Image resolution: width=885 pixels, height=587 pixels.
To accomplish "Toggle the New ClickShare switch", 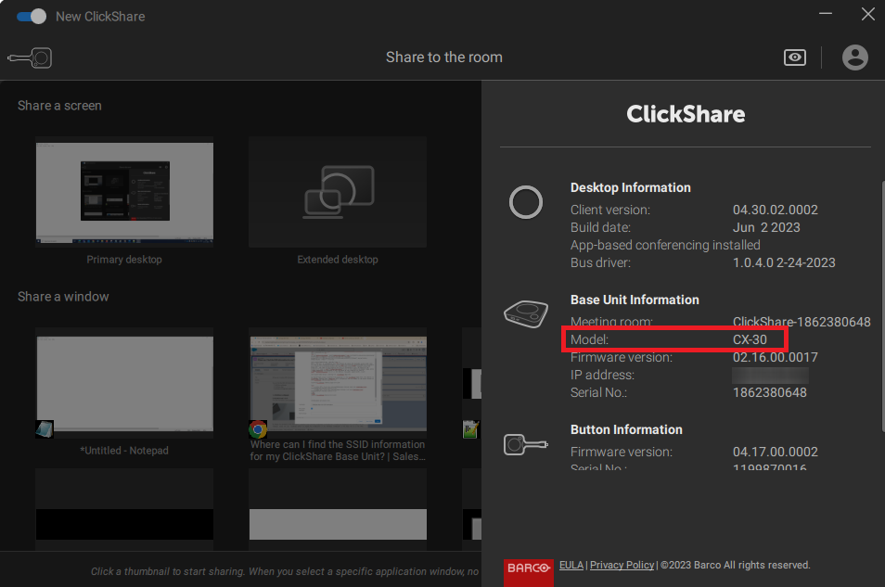I will click(x=31, y=15).
